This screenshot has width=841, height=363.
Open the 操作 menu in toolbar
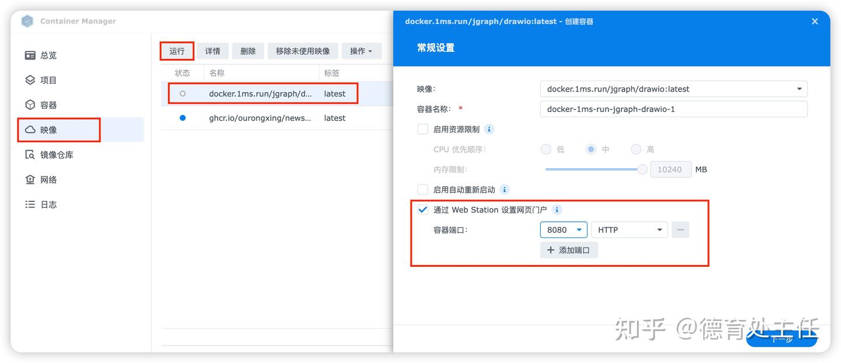362,51
